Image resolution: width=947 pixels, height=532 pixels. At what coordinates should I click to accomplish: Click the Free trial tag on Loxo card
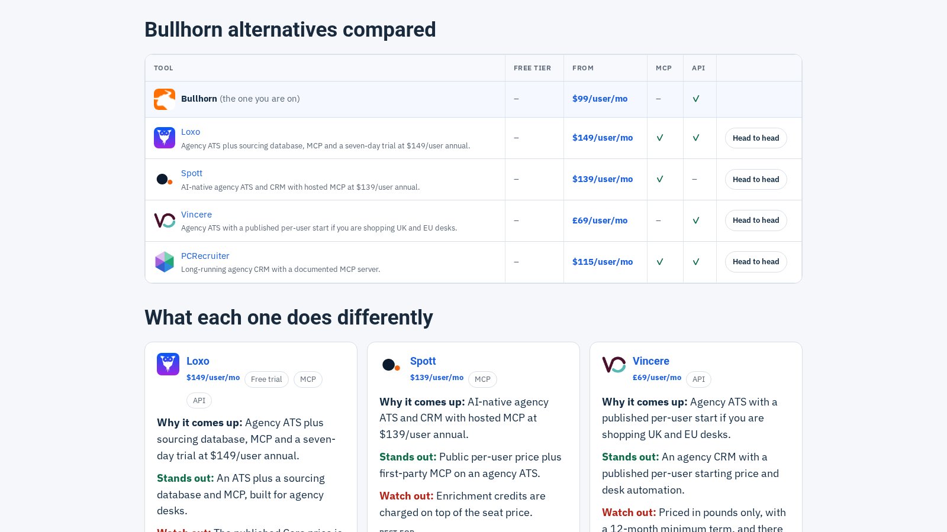pos(266,379)
